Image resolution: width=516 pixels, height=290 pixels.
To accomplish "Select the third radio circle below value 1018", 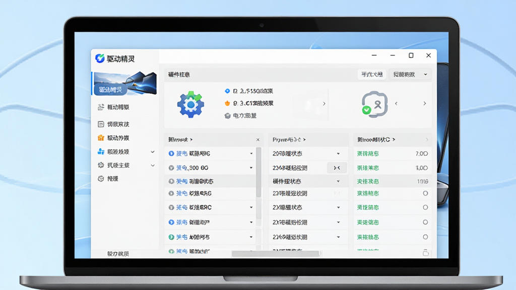I will click(425, 222).
